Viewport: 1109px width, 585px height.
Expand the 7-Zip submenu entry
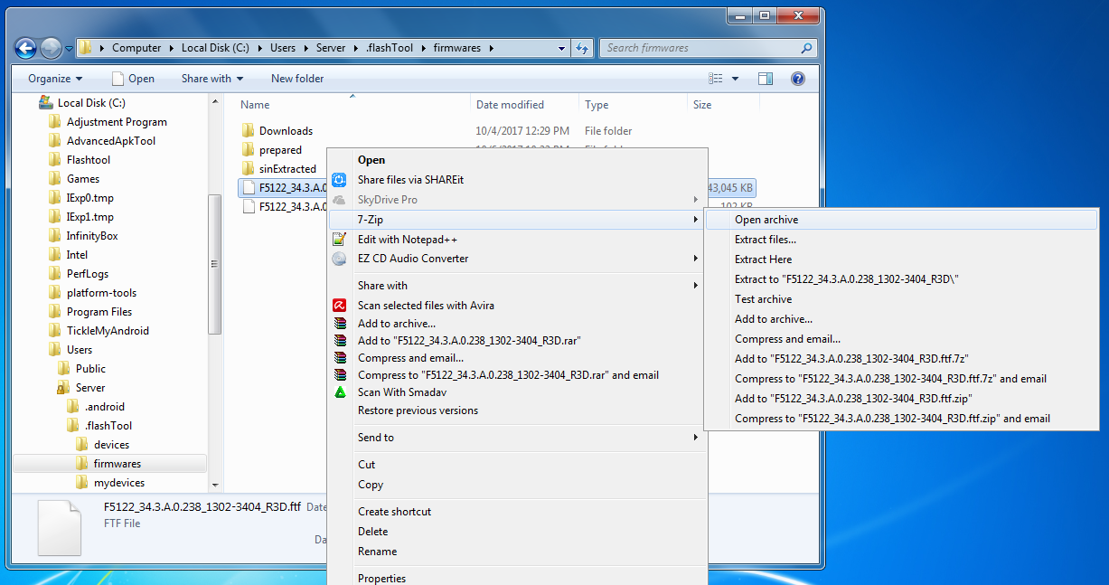[516, 220]
